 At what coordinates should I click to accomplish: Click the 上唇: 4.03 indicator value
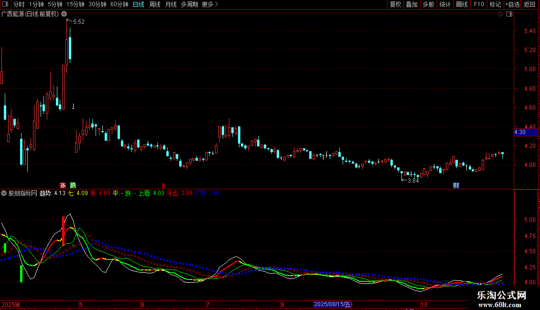[x=151, y=193]
